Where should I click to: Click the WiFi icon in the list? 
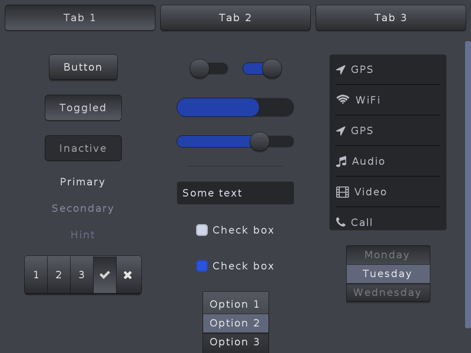click(343, 99)
